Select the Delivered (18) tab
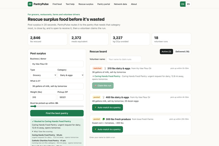The height and width of the screenshot is (146, 219). [x=182, y=52]
